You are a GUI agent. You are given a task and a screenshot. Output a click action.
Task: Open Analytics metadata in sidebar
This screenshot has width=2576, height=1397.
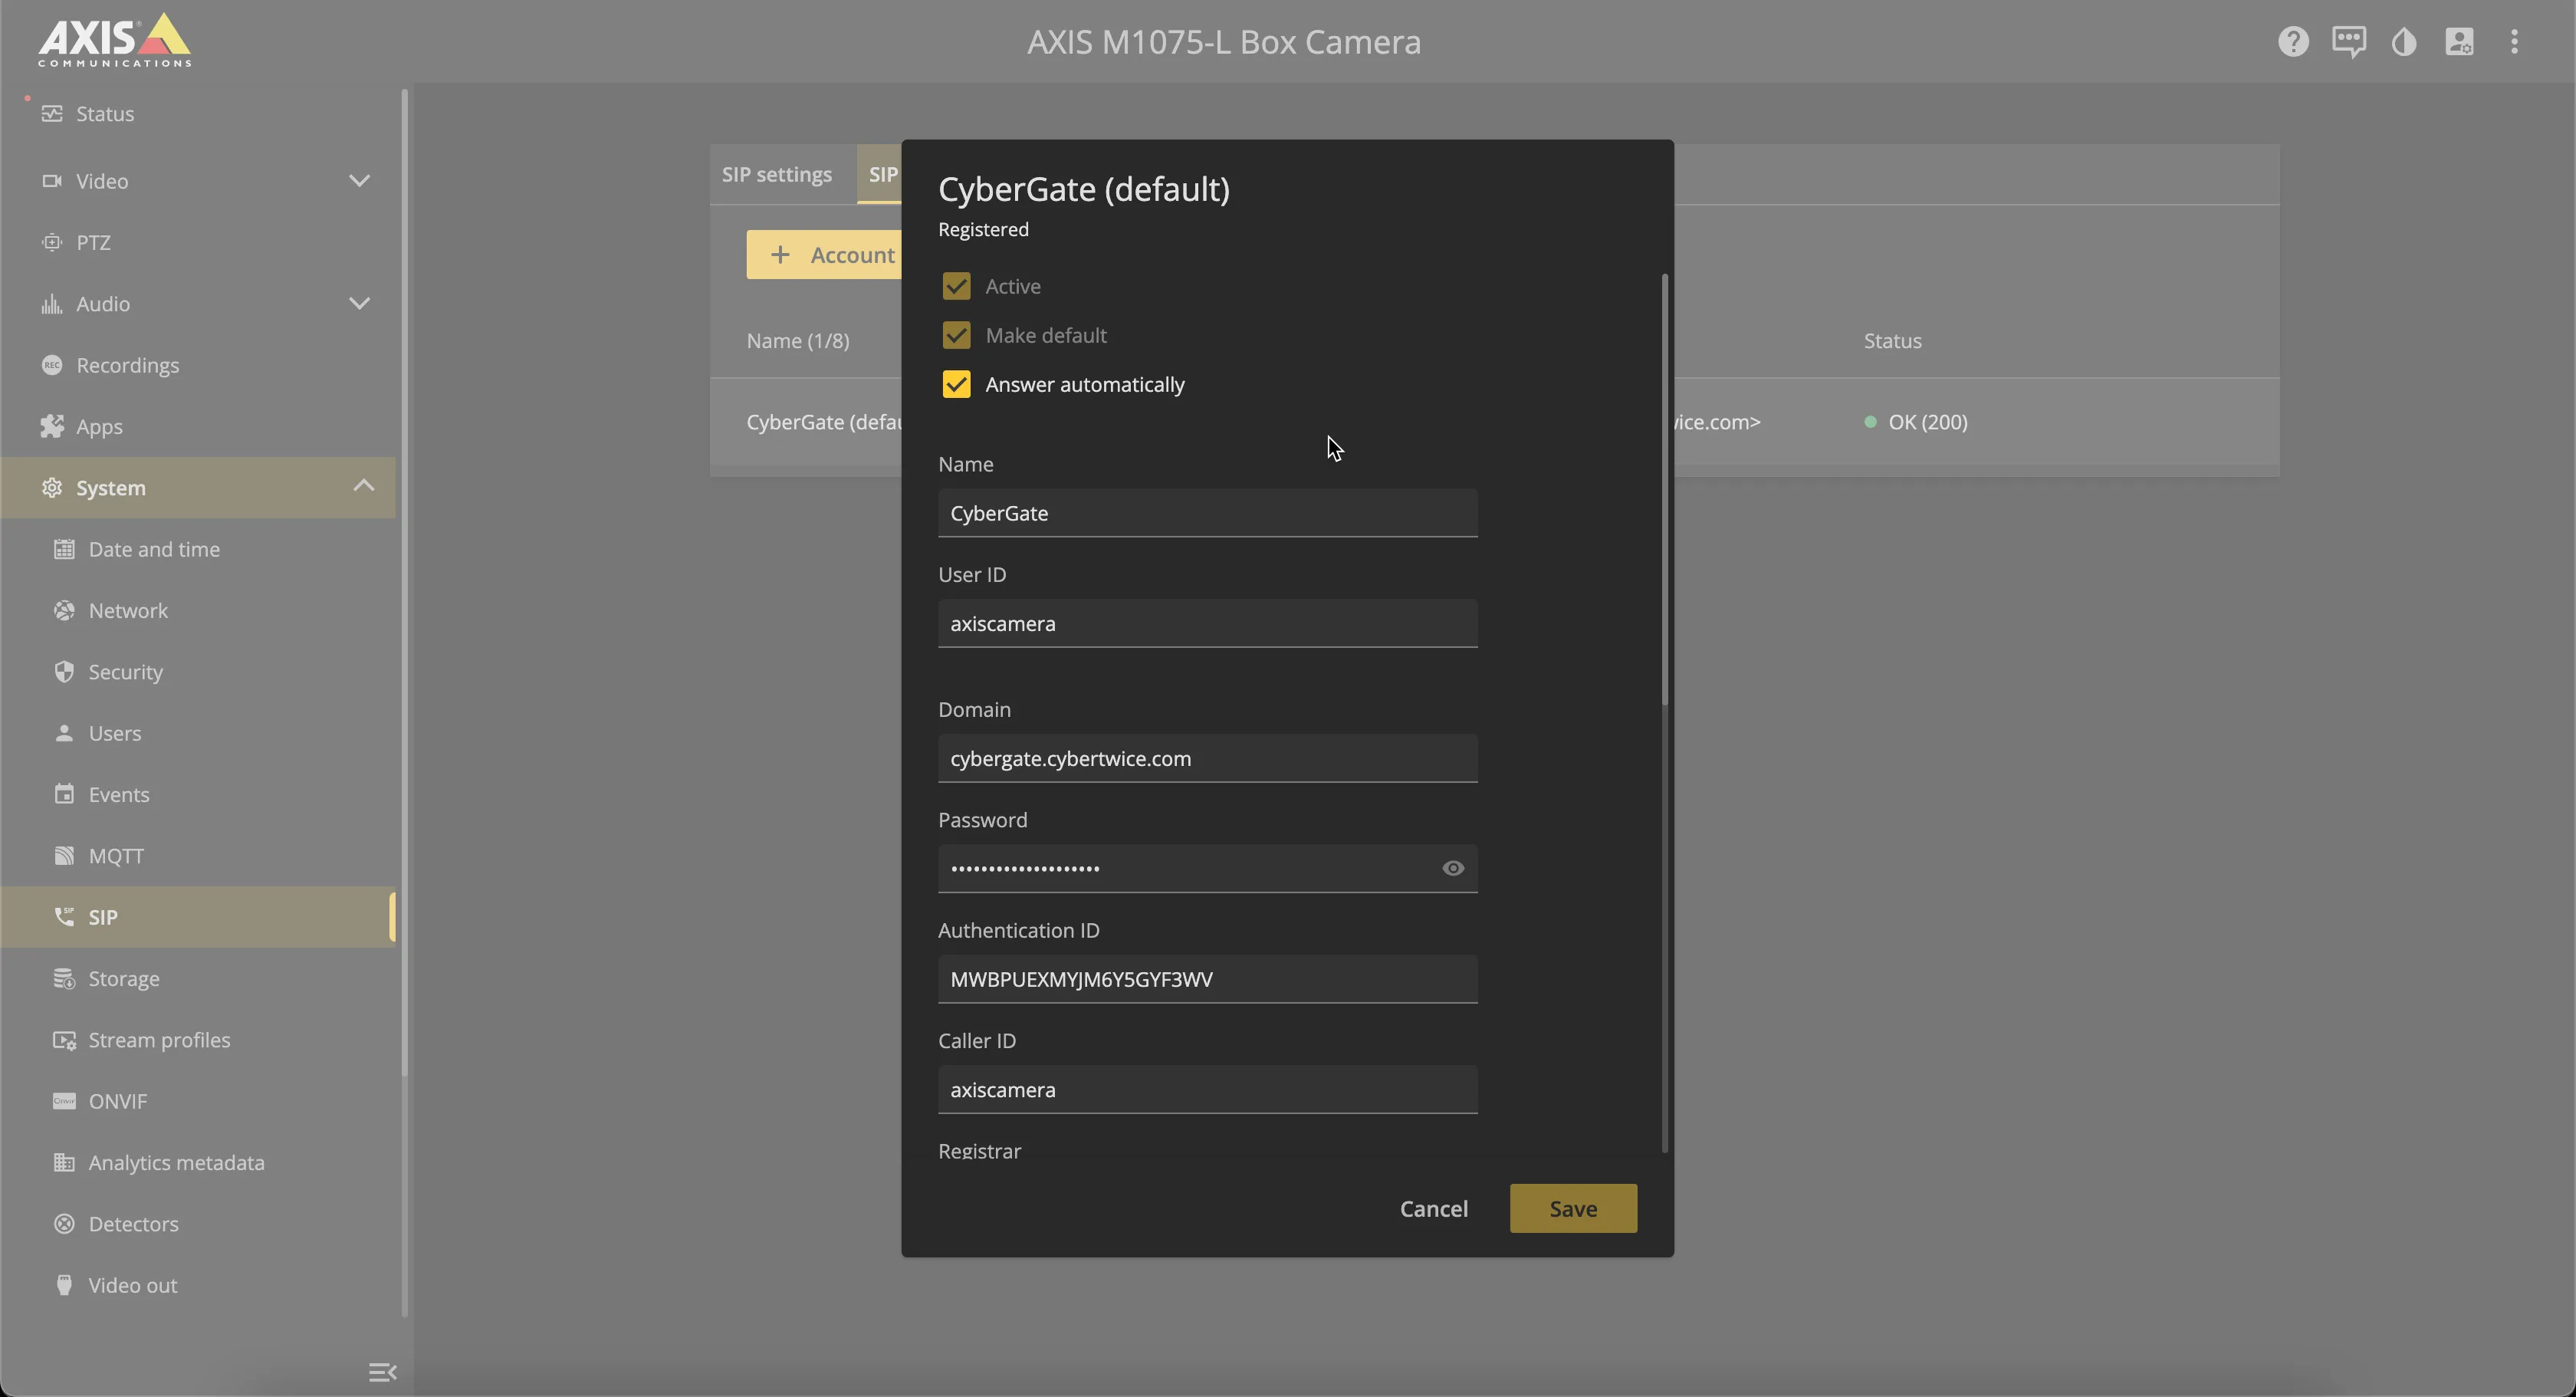pyautogui.click(x=198, y=1162)
